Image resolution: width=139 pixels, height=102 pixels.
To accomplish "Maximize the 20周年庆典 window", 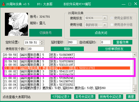I will pyautogui.click(x=130, y=4).
